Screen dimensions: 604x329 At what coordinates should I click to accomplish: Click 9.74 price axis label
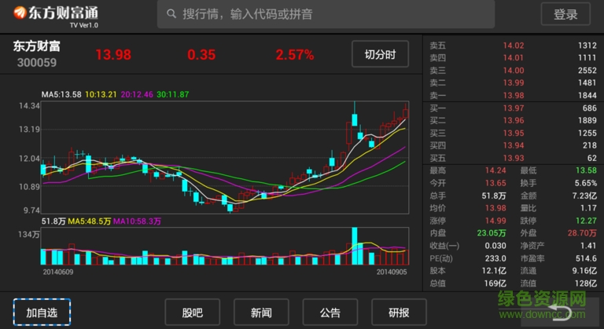31,210
